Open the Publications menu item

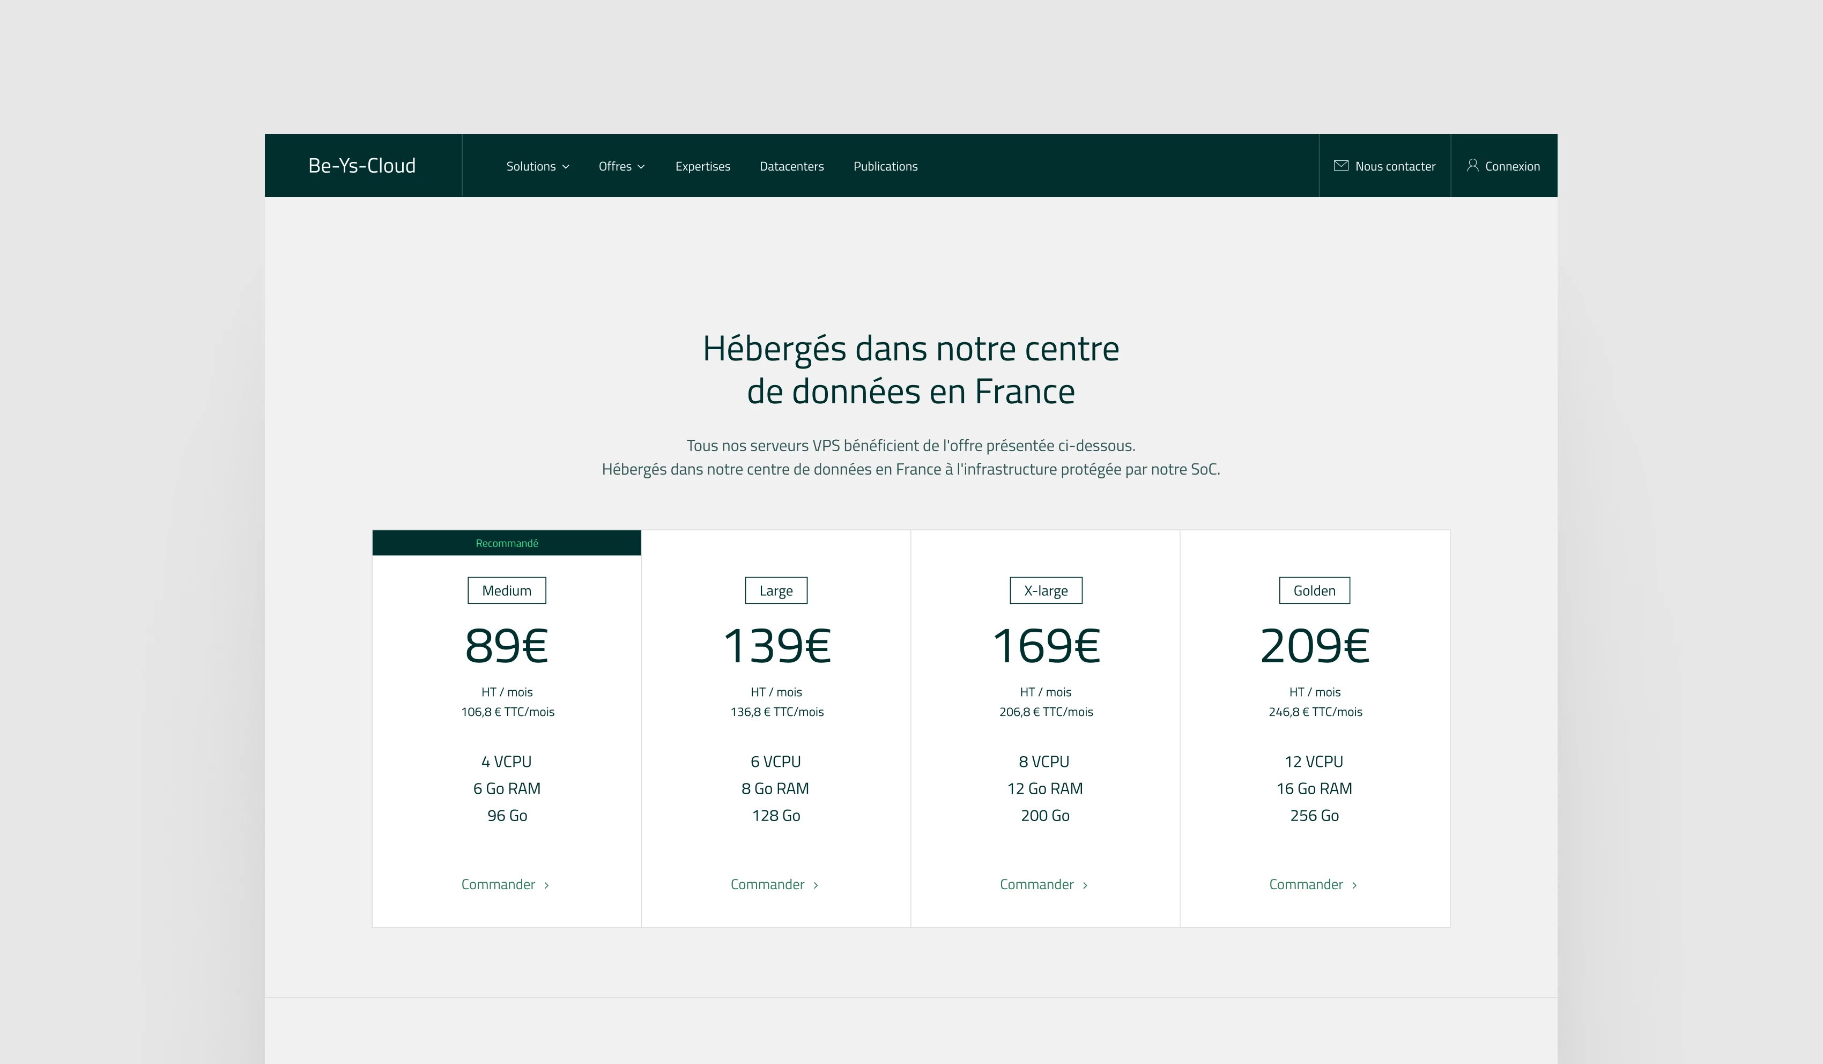(x=885, y=166)
